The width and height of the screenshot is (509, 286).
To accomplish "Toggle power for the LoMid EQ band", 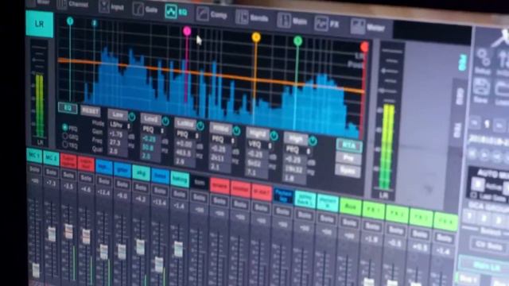I will [x=200, y=126].
